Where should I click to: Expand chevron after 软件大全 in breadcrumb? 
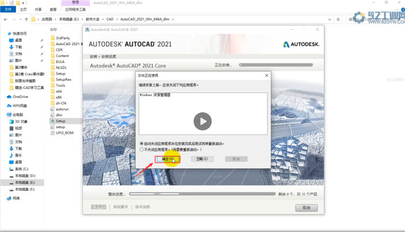[x=103, y=19]
